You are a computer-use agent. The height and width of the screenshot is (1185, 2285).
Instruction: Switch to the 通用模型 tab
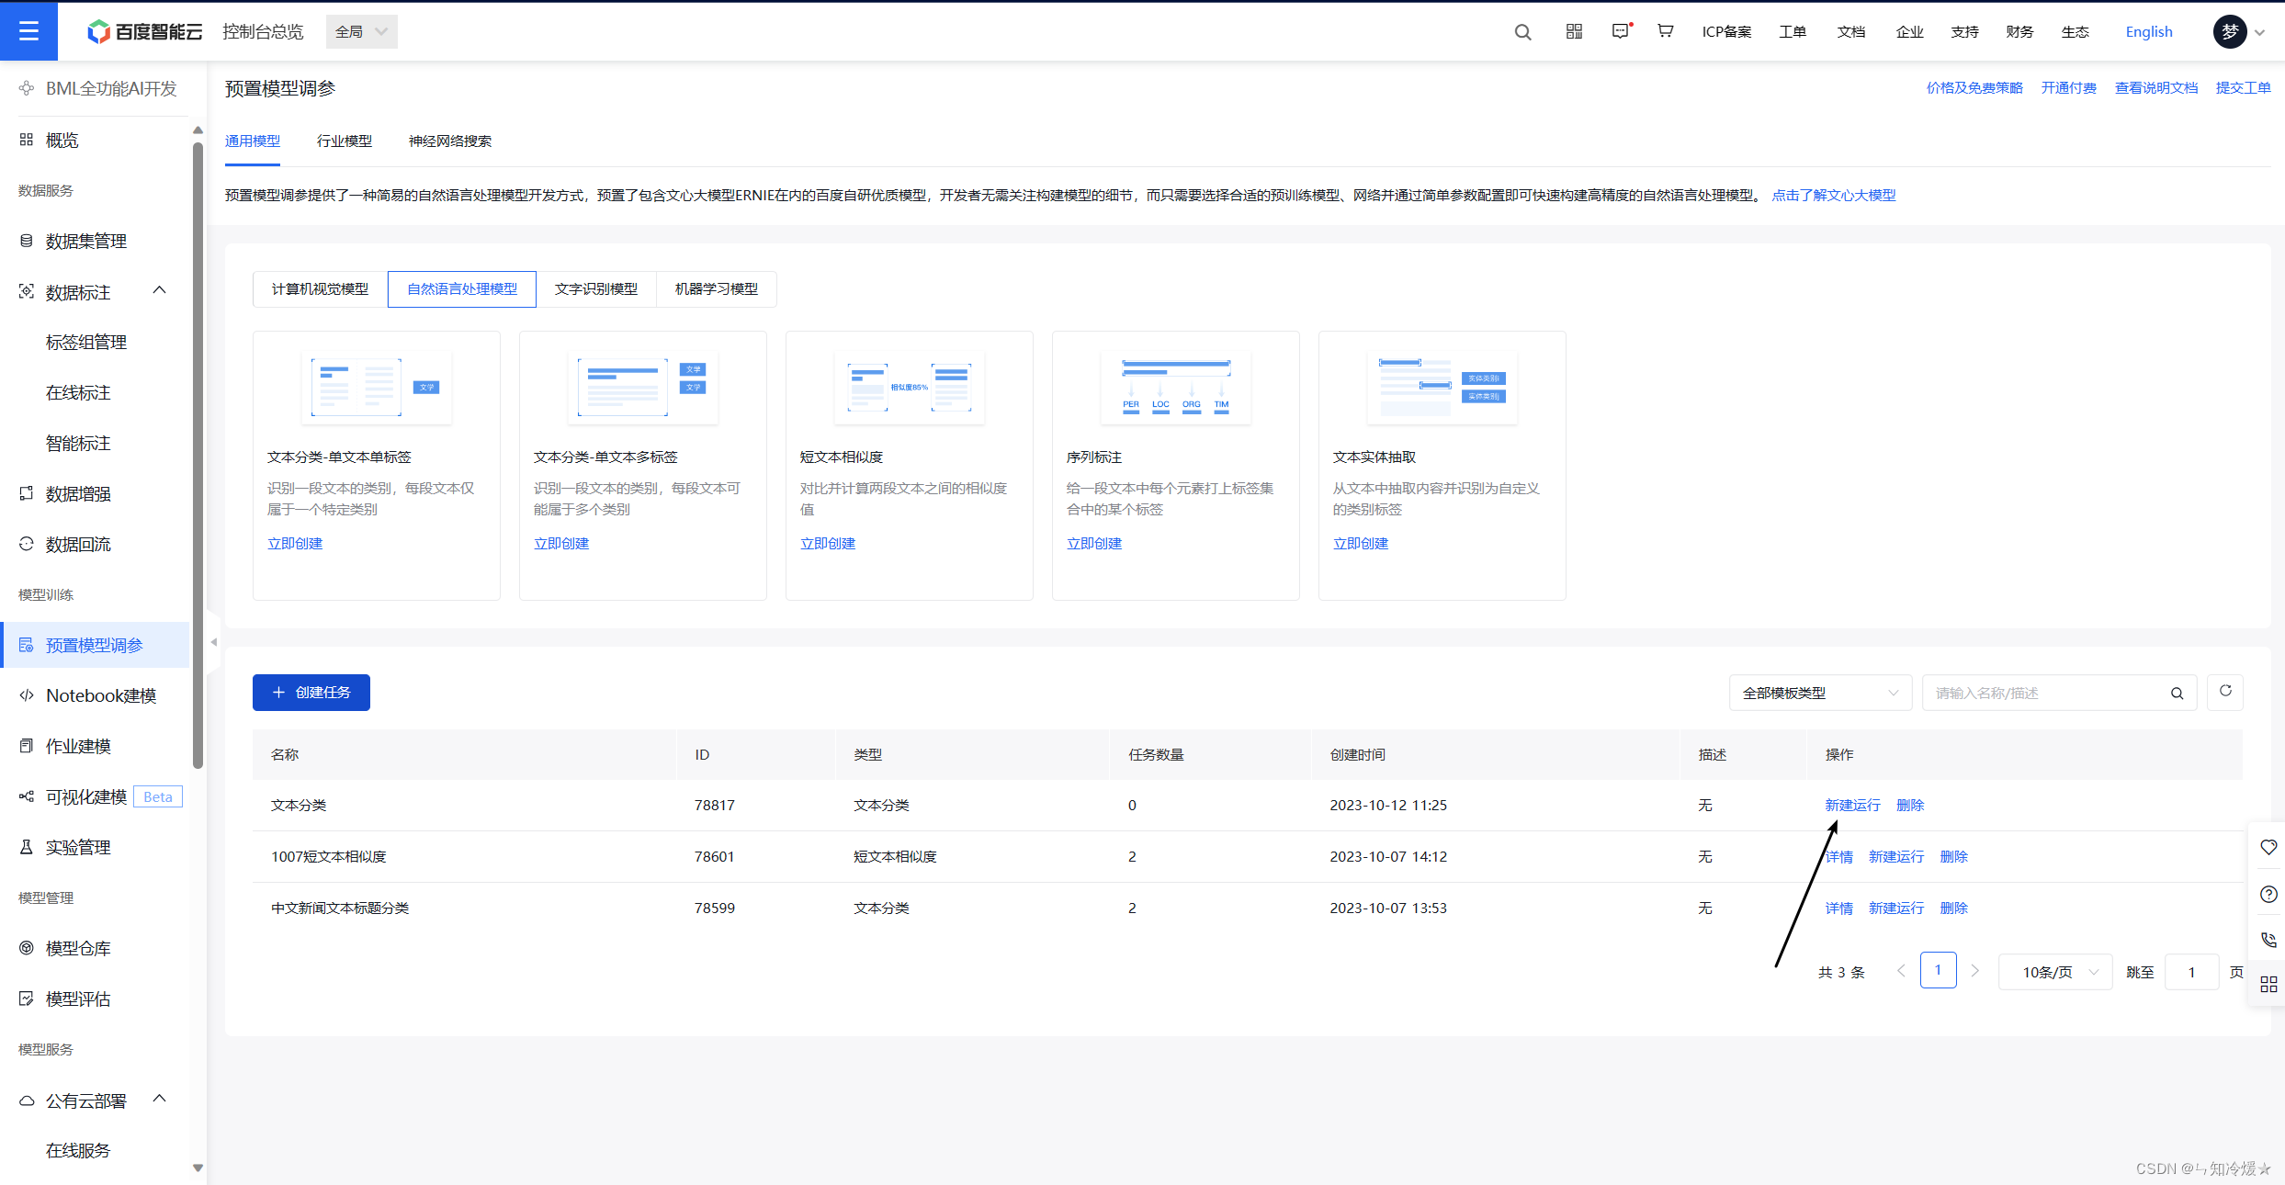click(253, 141)
